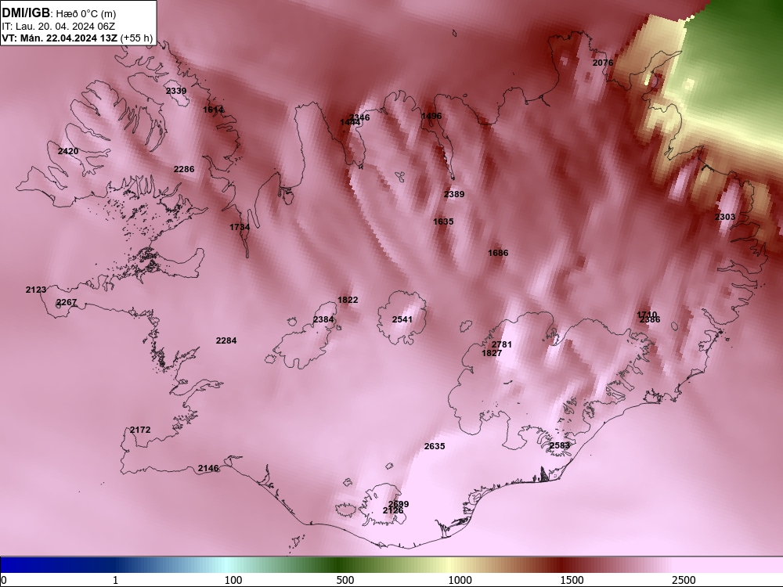Click the 2384 height value
Screen dimensions: 783x587
[323, 319]
